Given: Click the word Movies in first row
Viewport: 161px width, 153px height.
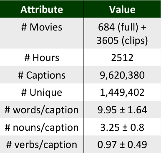Looking at the screenshot, I should [46, 27].
